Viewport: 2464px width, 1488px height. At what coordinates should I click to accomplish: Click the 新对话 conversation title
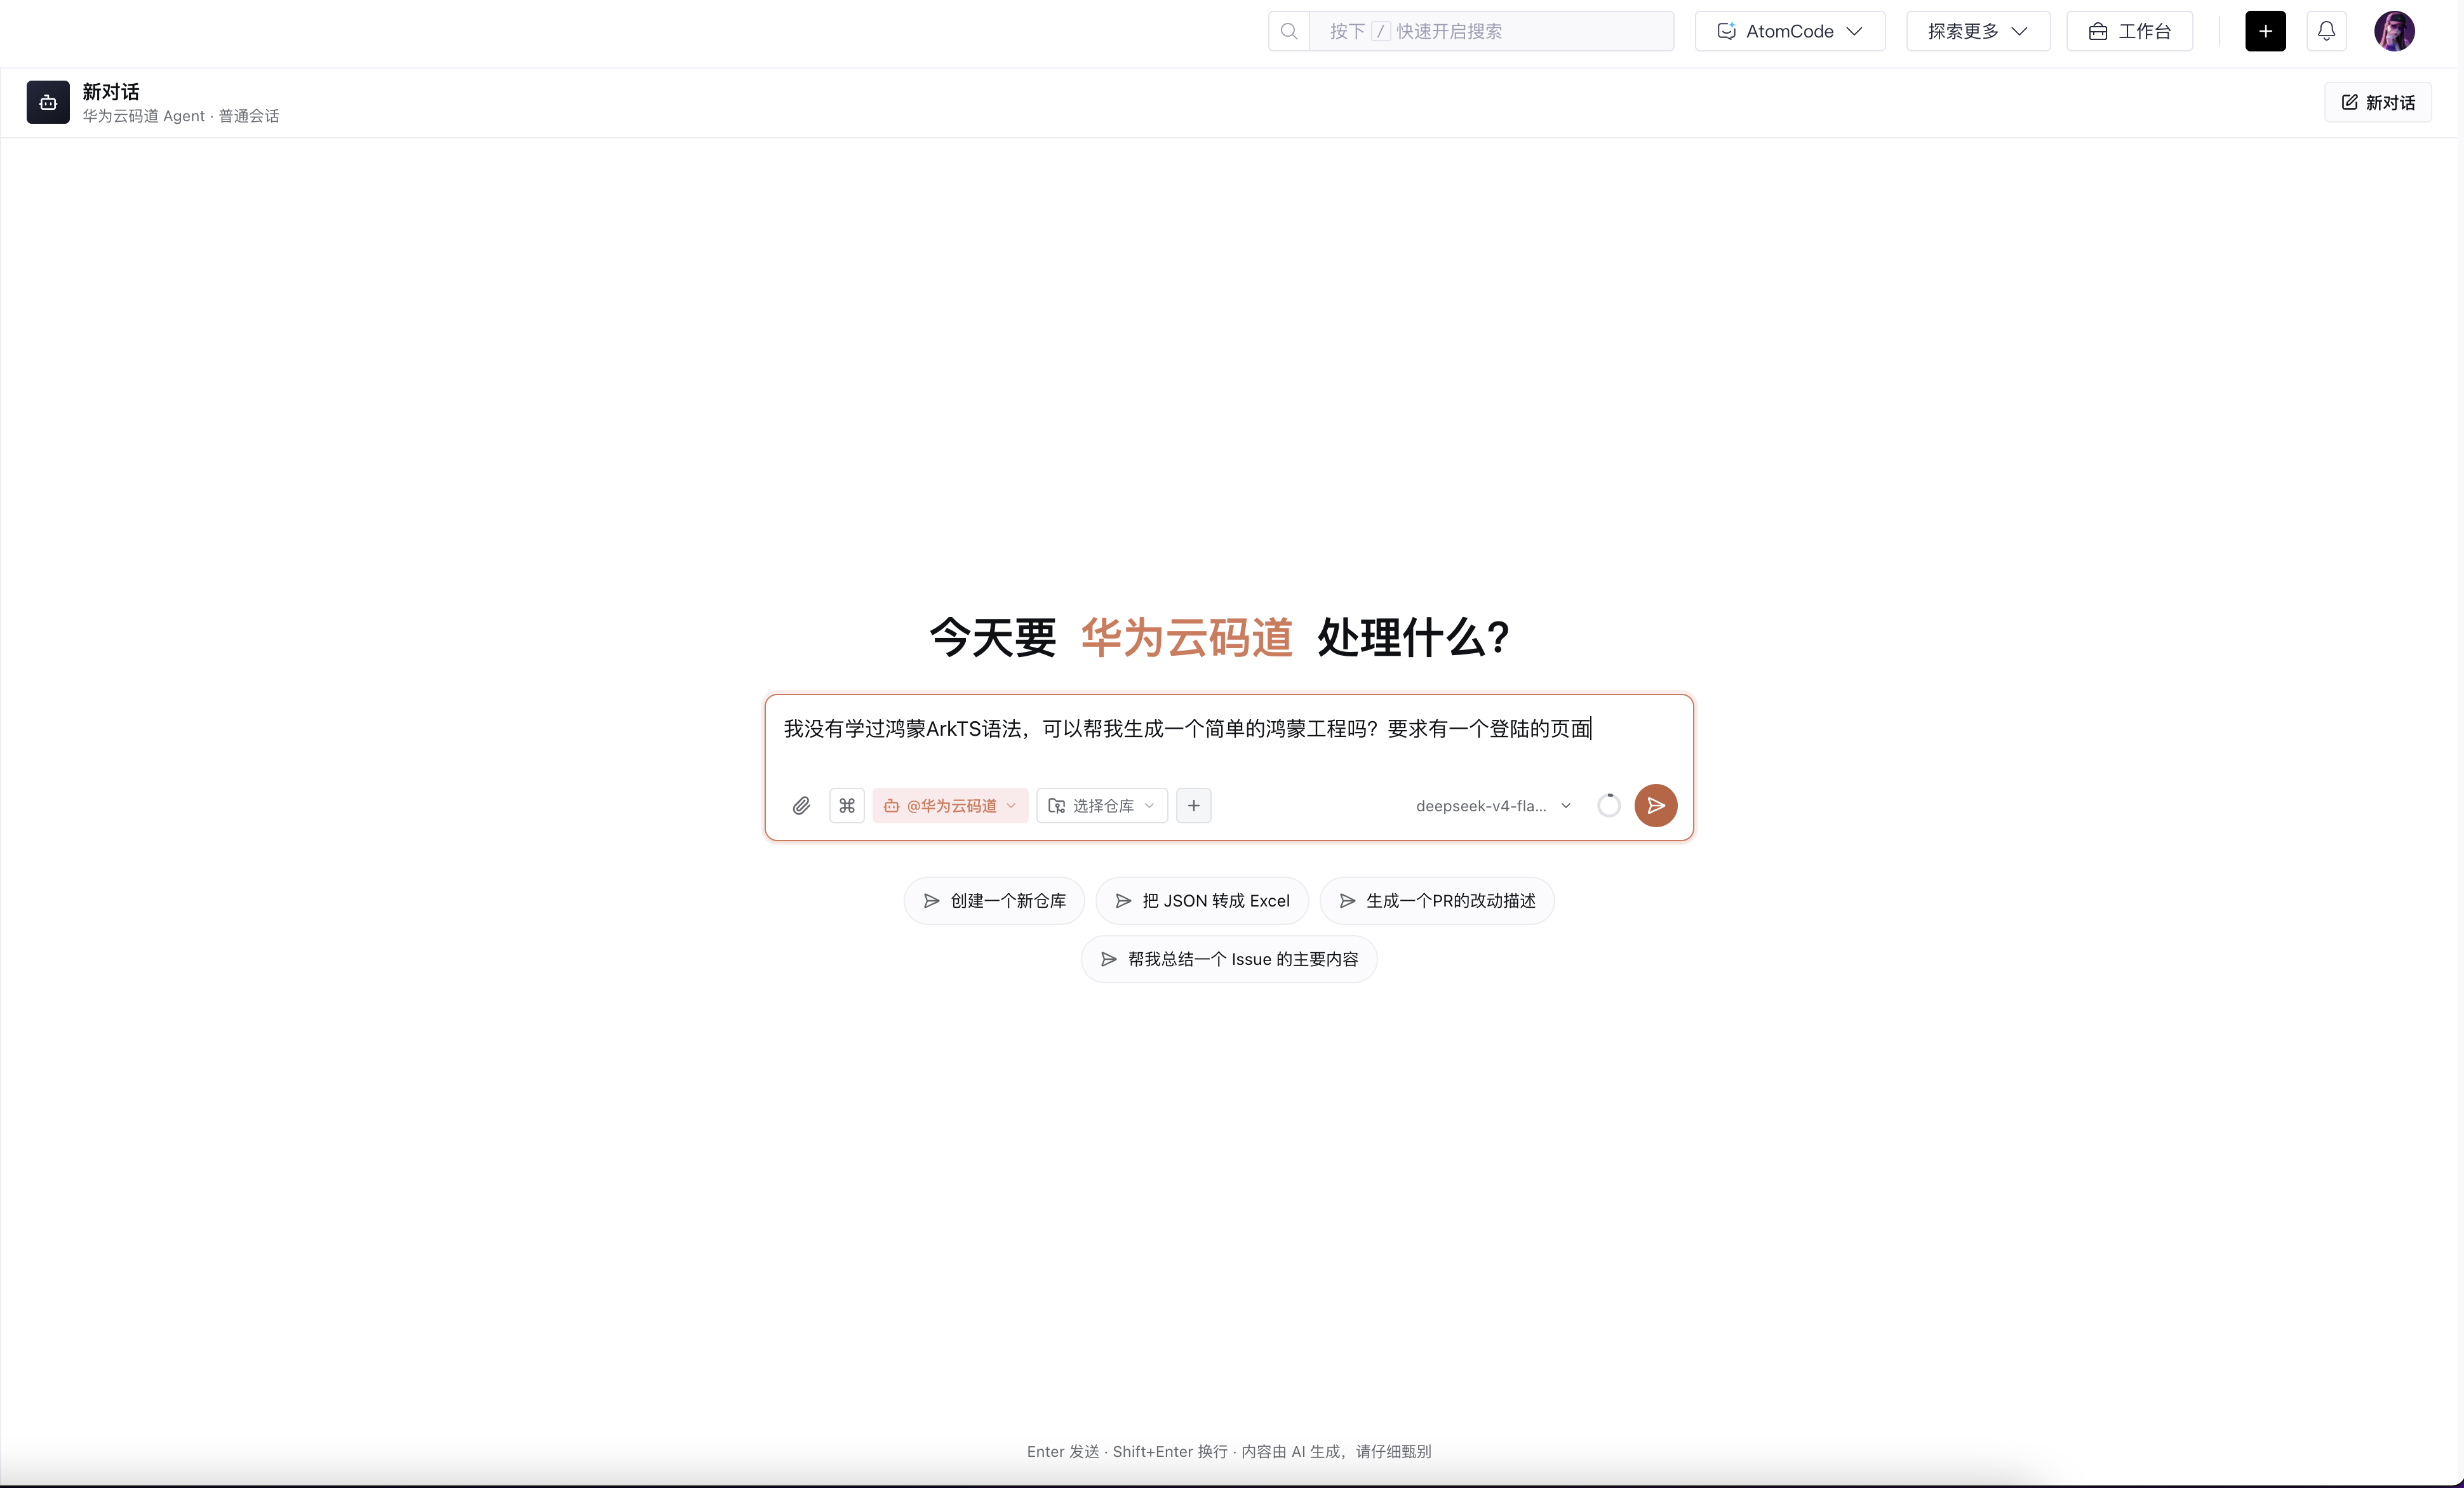(111, 92)
